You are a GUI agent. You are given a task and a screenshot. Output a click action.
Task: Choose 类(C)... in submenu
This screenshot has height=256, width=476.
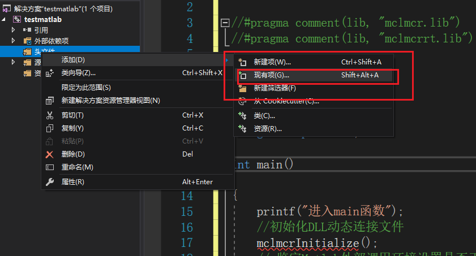(x=314, y=116)
